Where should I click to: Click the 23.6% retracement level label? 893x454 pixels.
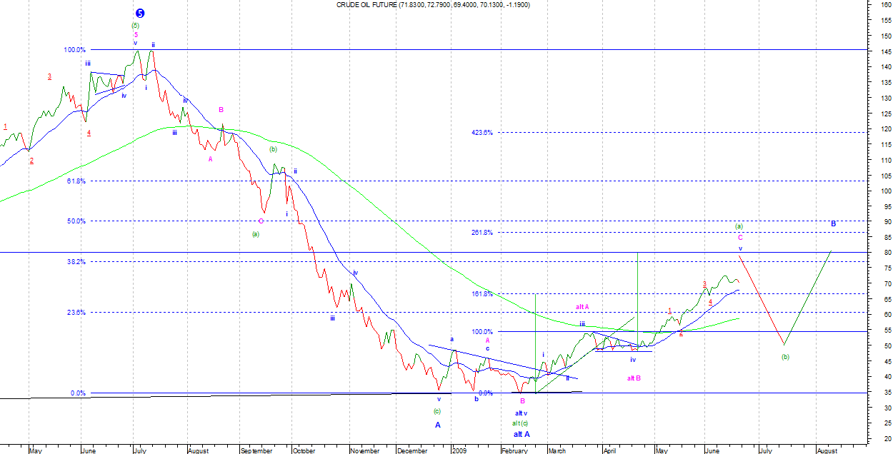[76, 313]
